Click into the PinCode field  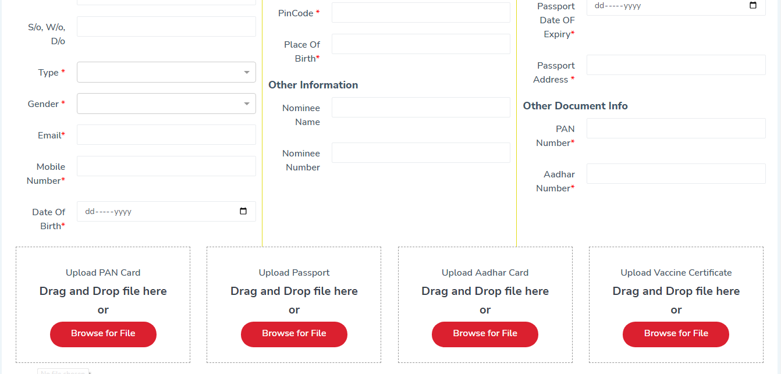click(421, 12)
